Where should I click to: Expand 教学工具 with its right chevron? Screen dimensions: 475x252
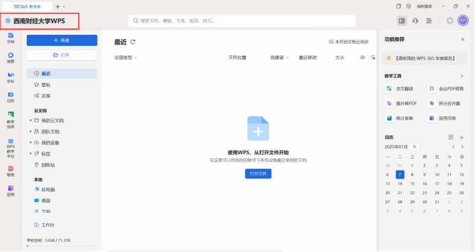click(x=462, y=76)
